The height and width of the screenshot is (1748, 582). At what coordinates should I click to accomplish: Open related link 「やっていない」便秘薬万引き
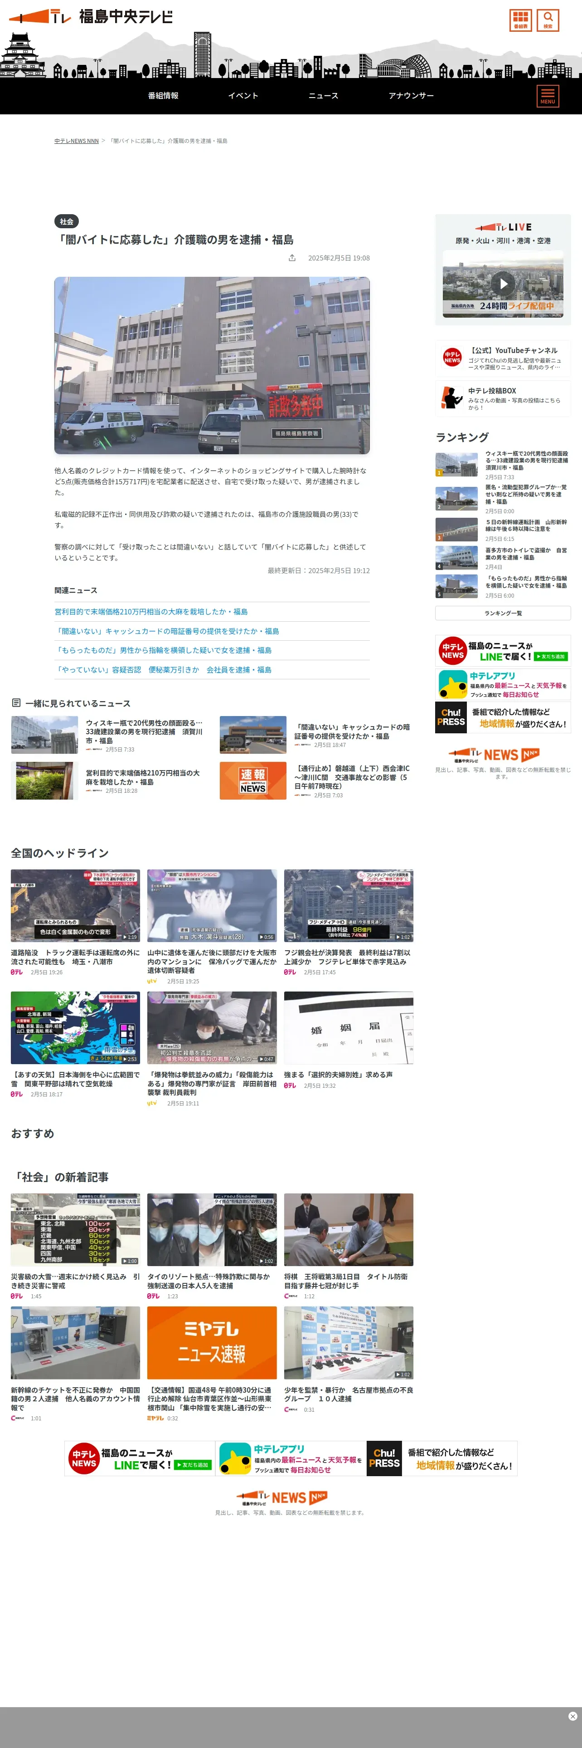tap(163, 670)
